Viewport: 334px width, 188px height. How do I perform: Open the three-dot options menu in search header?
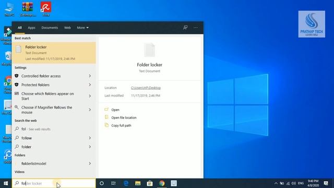pos(196,28)
